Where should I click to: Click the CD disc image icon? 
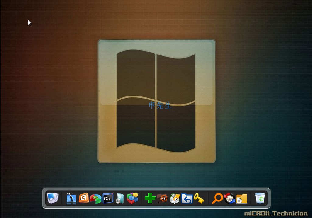click(x=120, y=198)
